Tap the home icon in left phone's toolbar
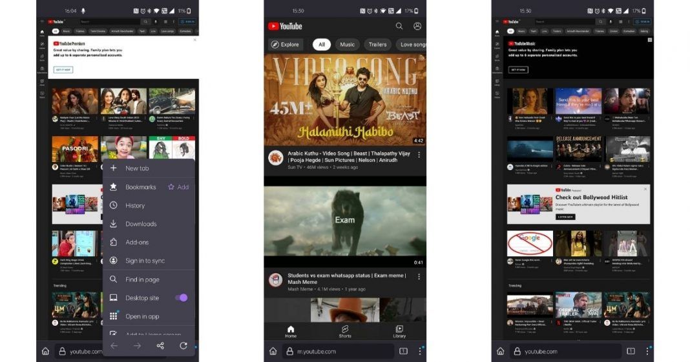Image resolution: width=690 pixels, height=362 pixels. tap(45, 351)
